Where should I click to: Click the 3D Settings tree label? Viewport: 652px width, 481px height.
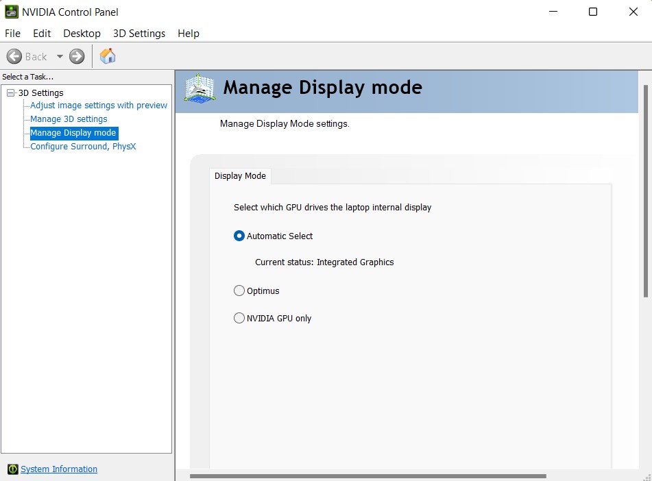pos(40,92)
